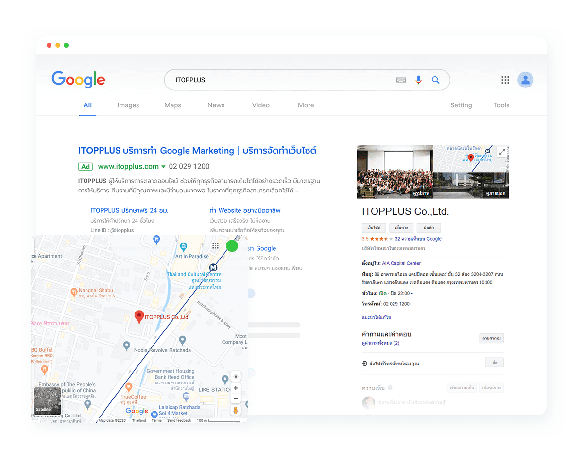
Task: Open the Video tab
Action: 261,105
